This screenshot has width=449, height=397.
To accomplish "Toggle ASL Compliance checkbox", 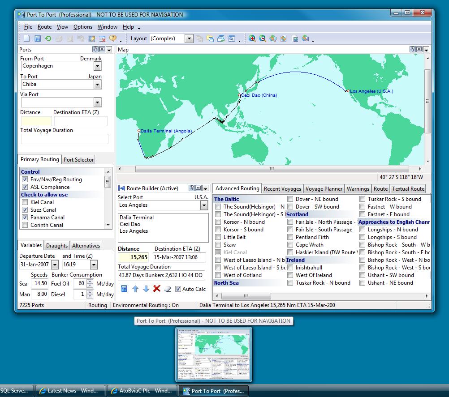I will point(25,187).
